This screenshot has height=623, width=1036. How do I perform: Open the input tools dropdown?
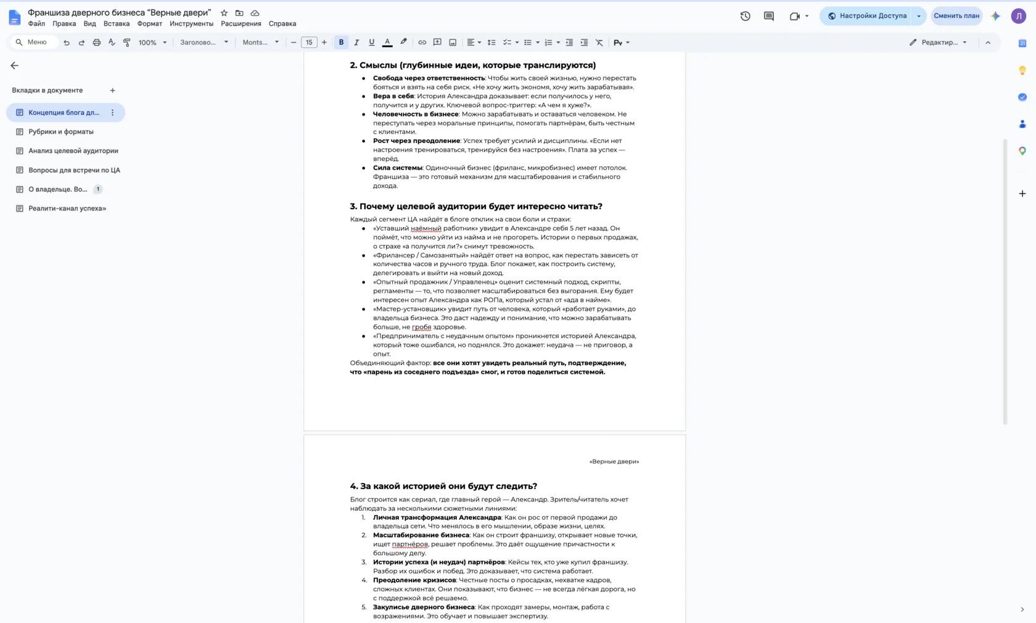click(621, 43)
